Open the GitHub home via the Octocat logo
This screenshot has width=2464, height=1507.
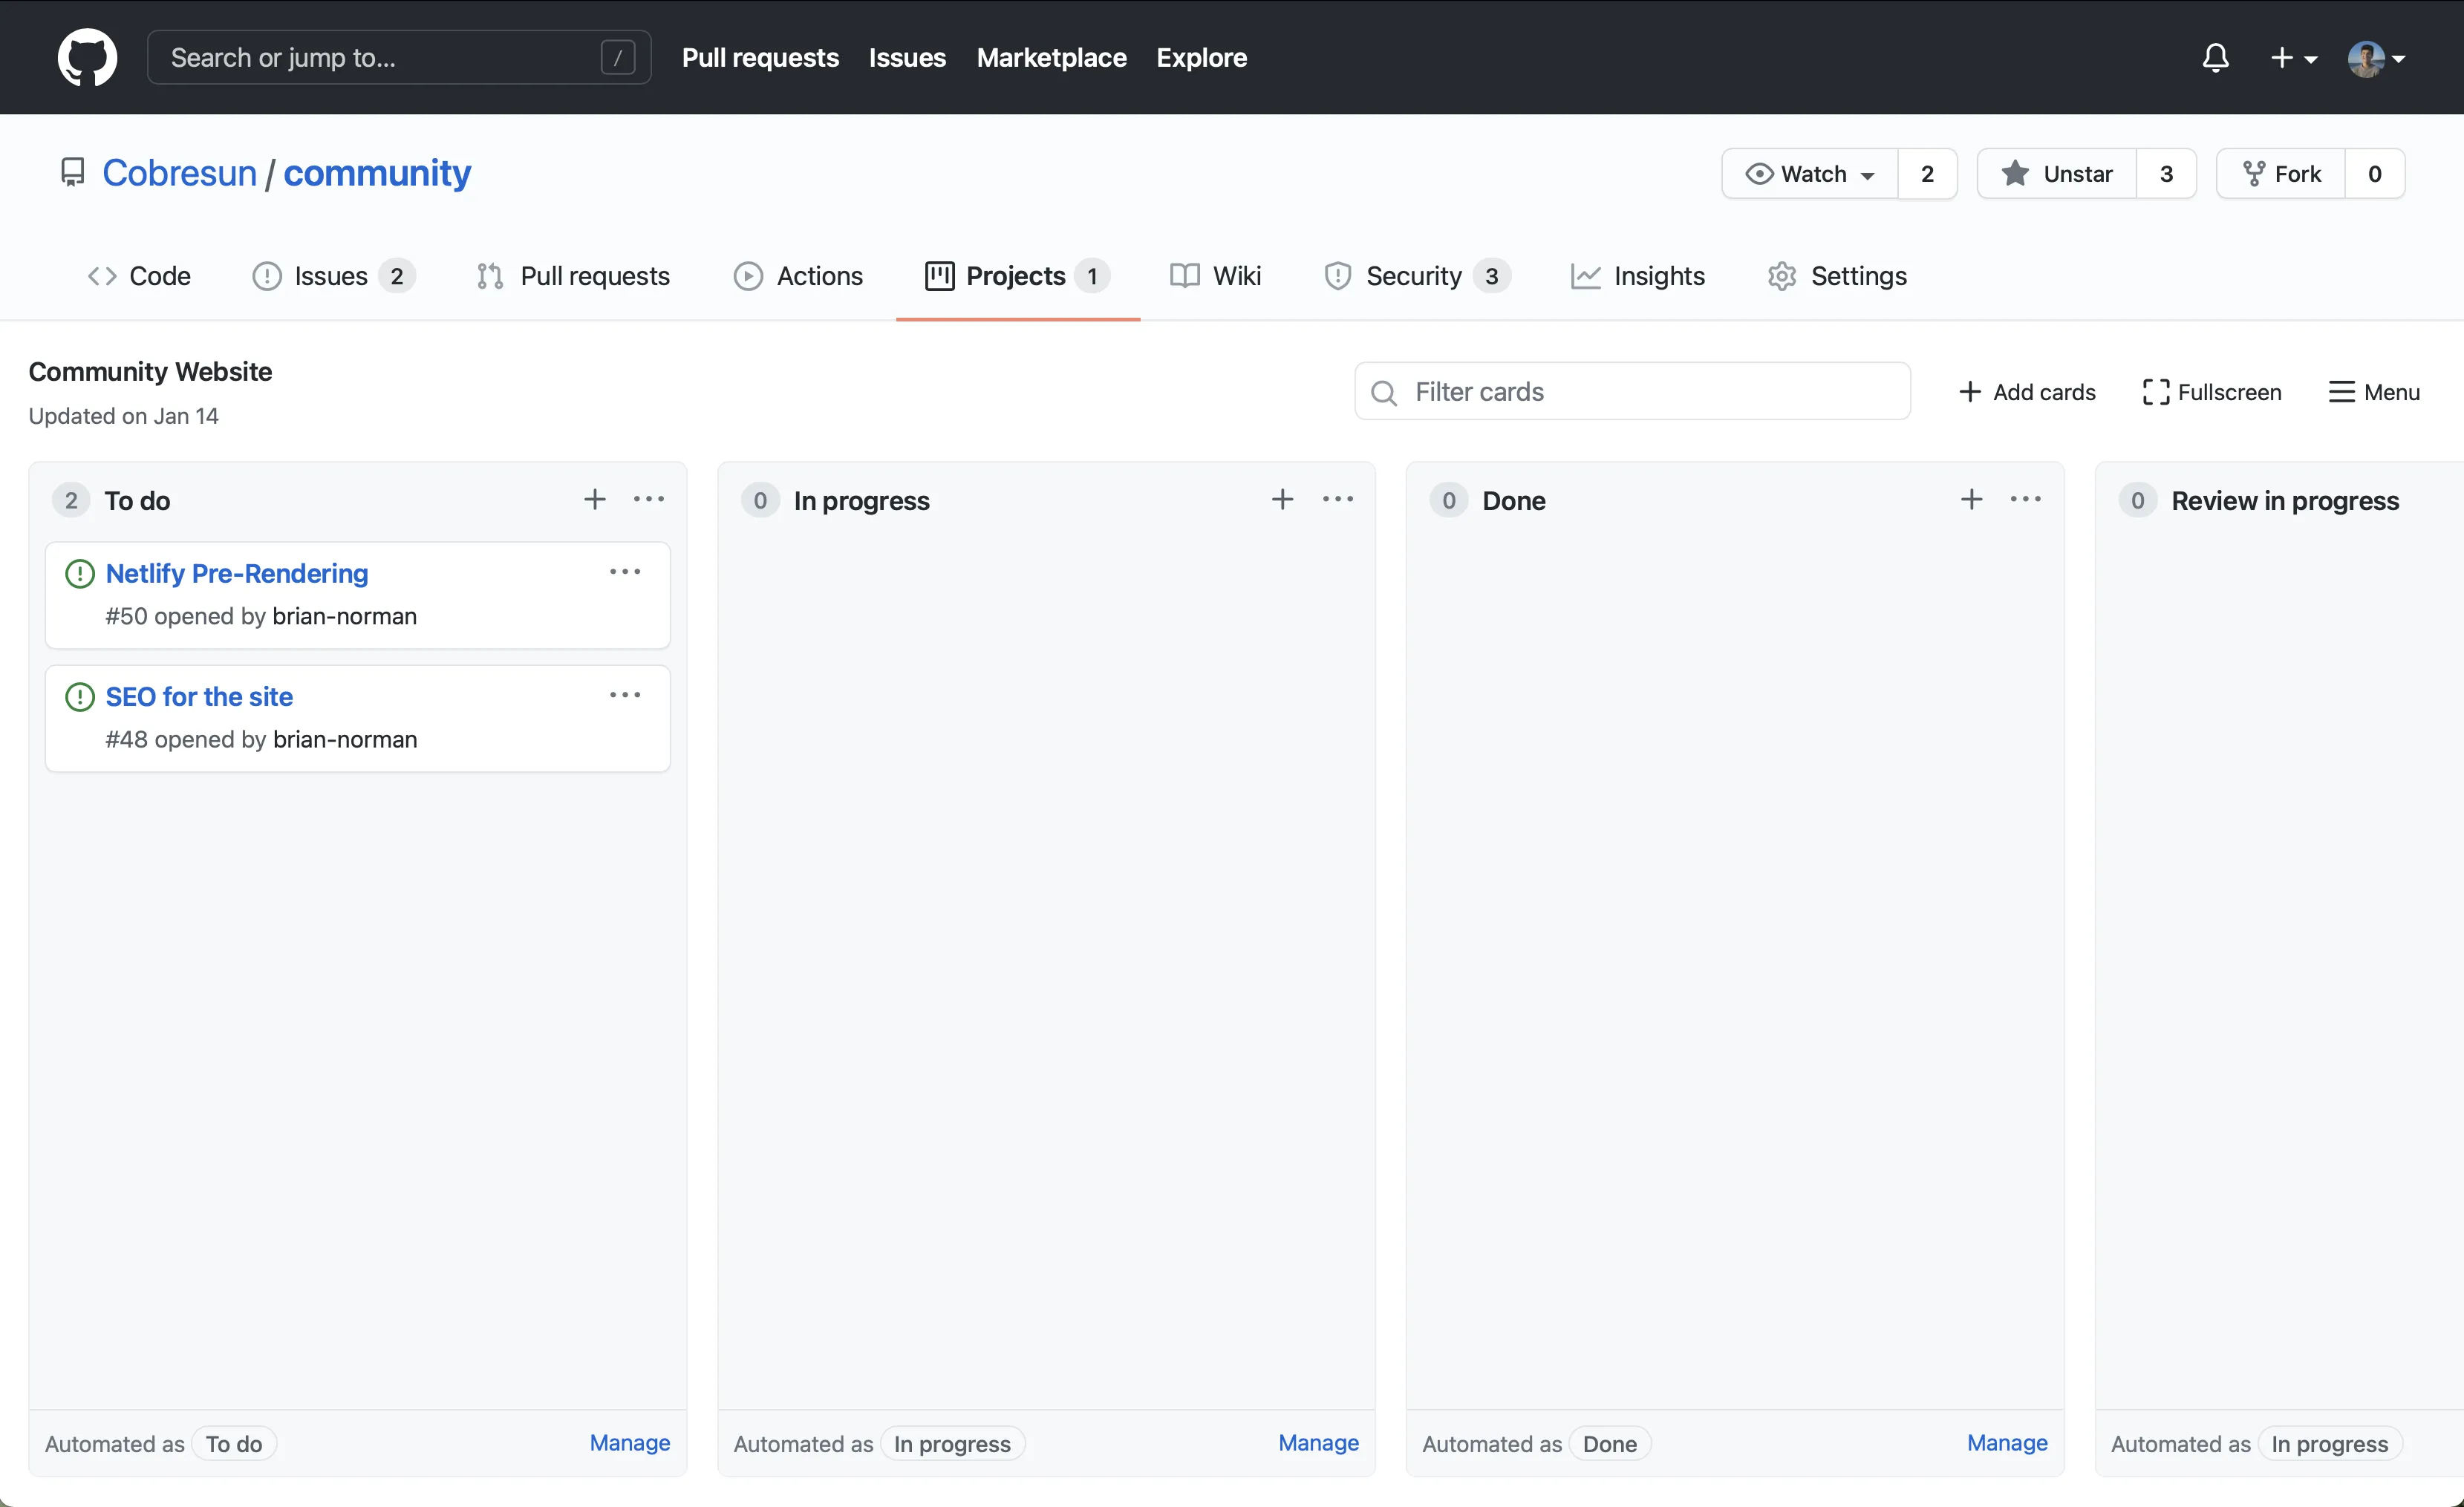point(87,57)
